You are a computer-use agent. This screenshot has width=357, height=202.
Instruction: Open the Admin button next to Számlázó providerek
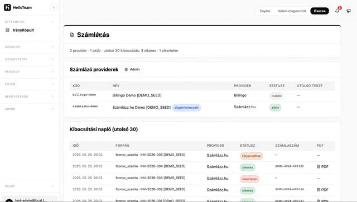[x=132, y=69]
